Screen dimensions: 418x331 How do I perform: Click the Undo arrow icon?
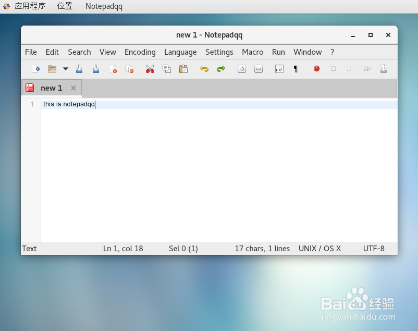(x=204, y=69)
